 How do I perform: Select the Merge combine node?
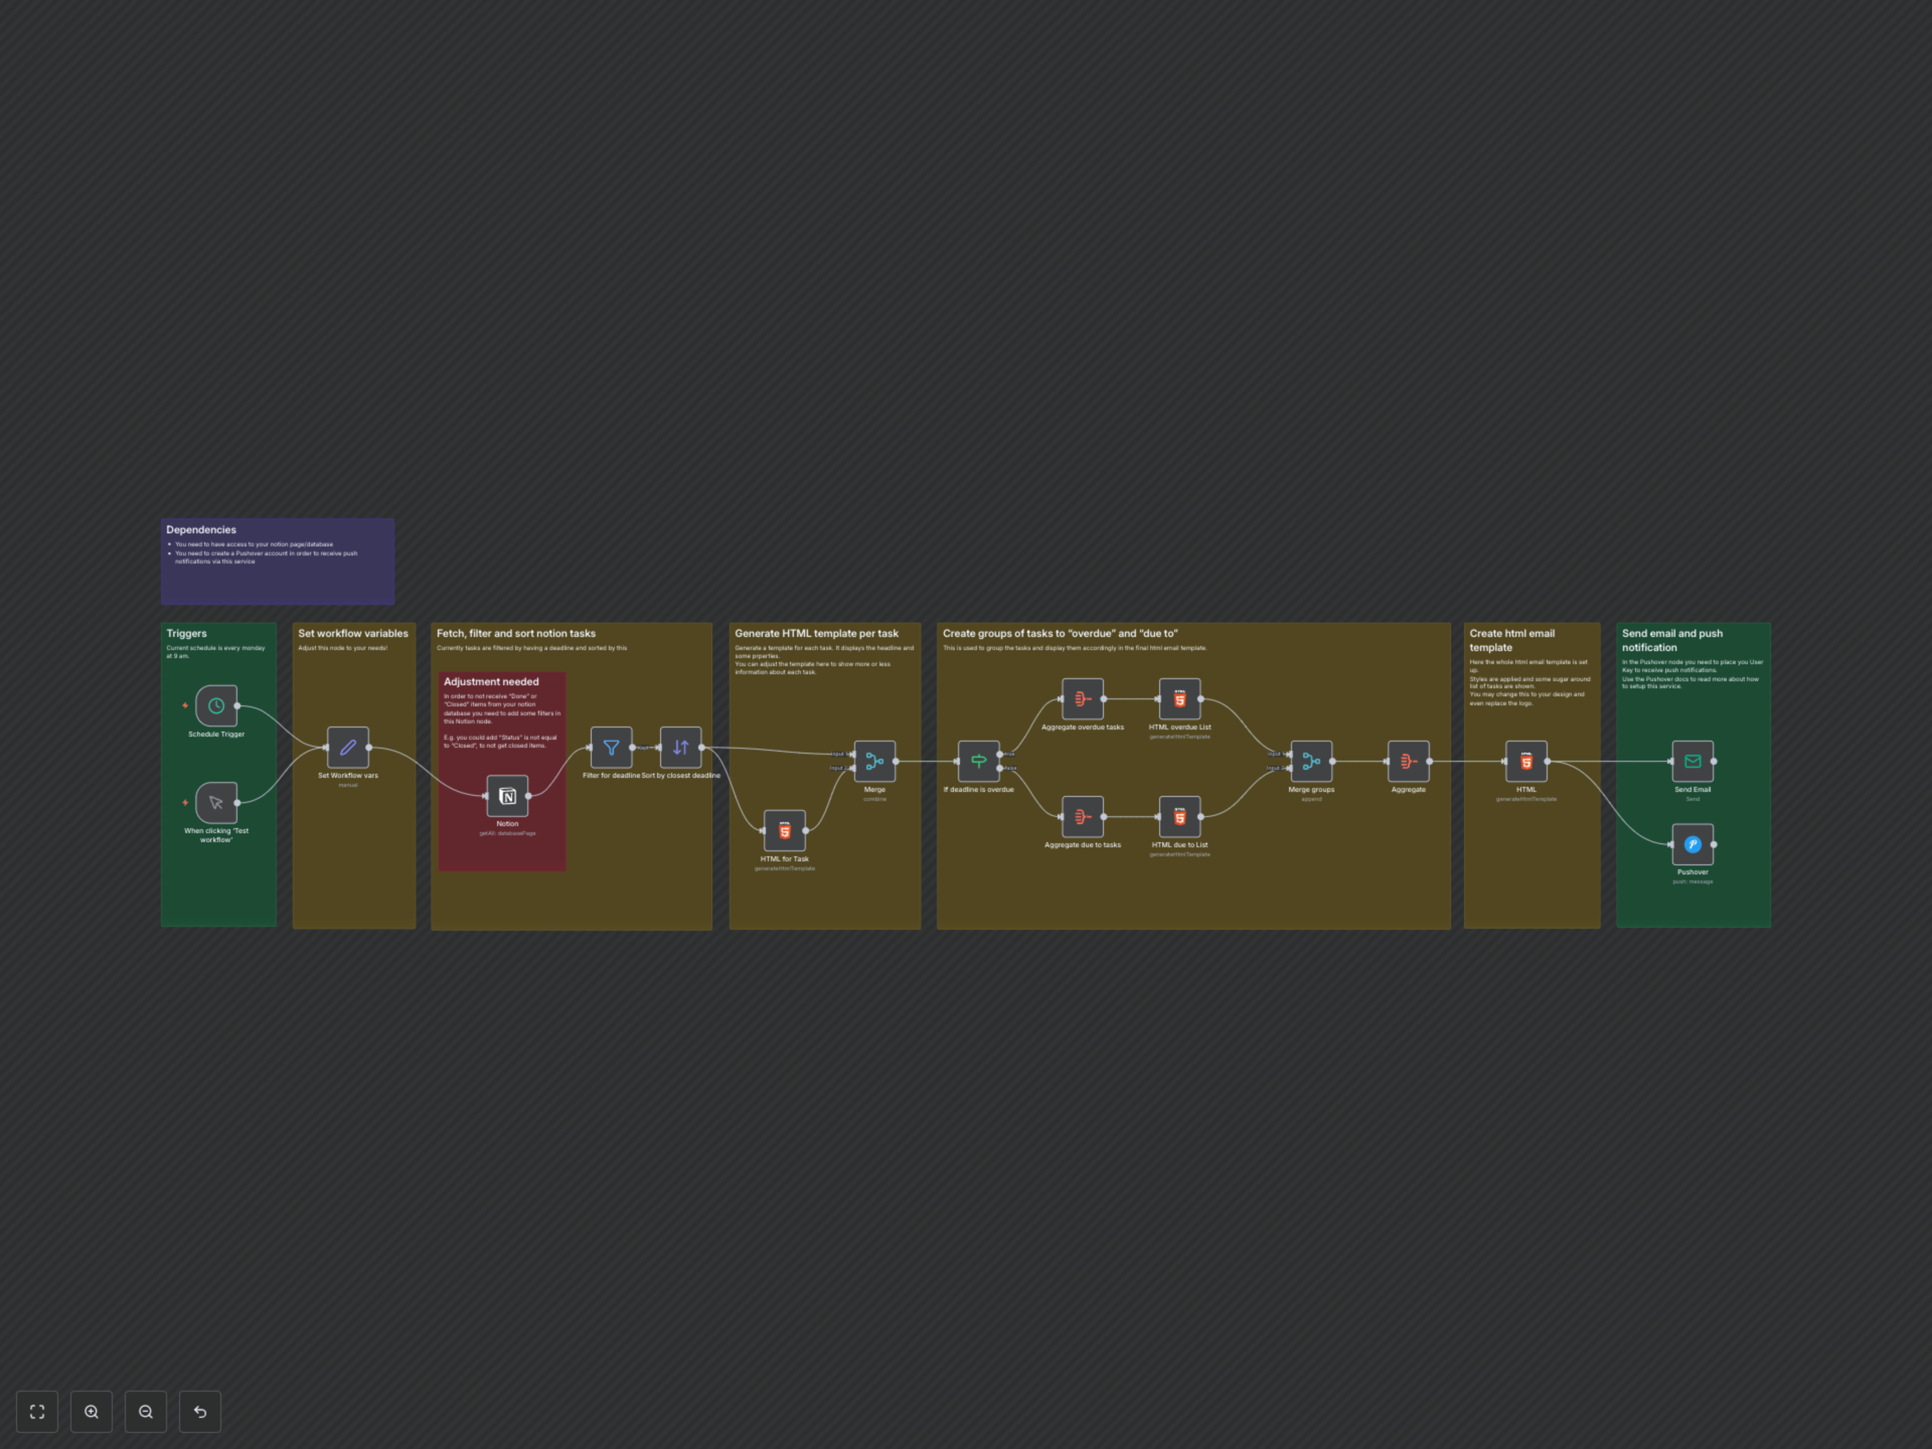[x=874, y=762]
